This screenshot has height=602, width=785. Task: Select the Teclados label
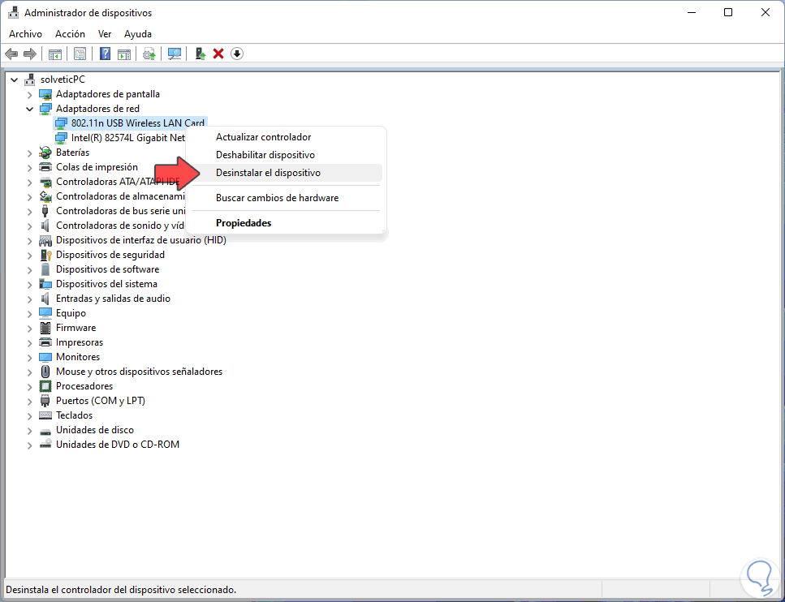(74, 415)
